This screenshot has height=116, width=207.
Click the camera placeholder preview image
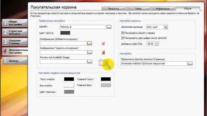[103, 63]
